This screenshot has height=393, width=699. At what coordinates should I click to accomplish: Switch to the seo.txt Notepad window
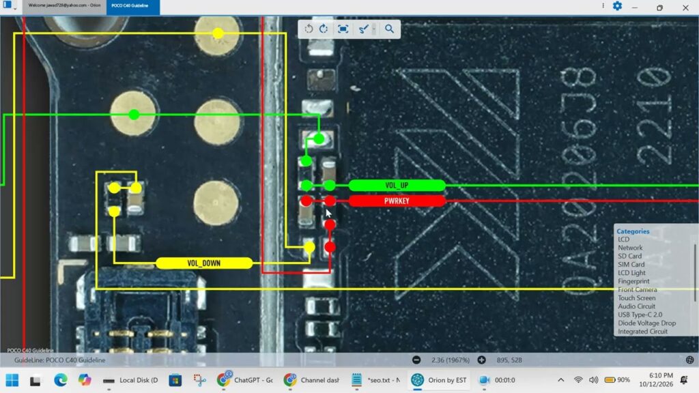[x=375, y=380]
